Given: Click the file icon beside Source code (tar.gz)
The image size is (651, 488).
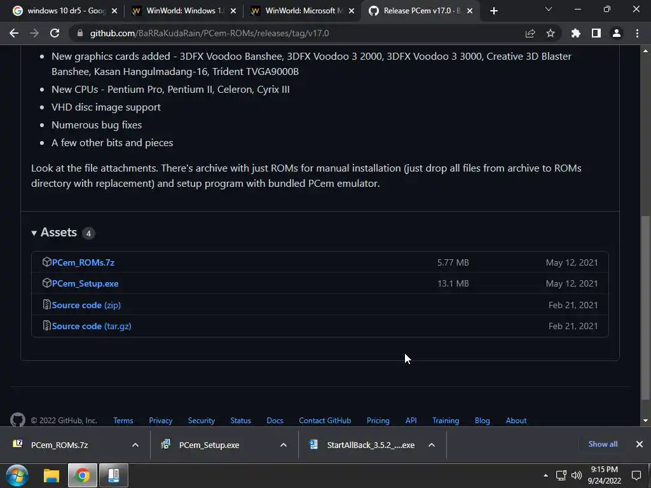Looking at the screenshot, I should coord(46,326).
